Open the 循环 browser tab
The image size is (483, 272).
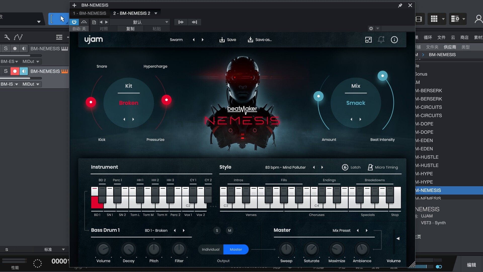pos(428,38)
